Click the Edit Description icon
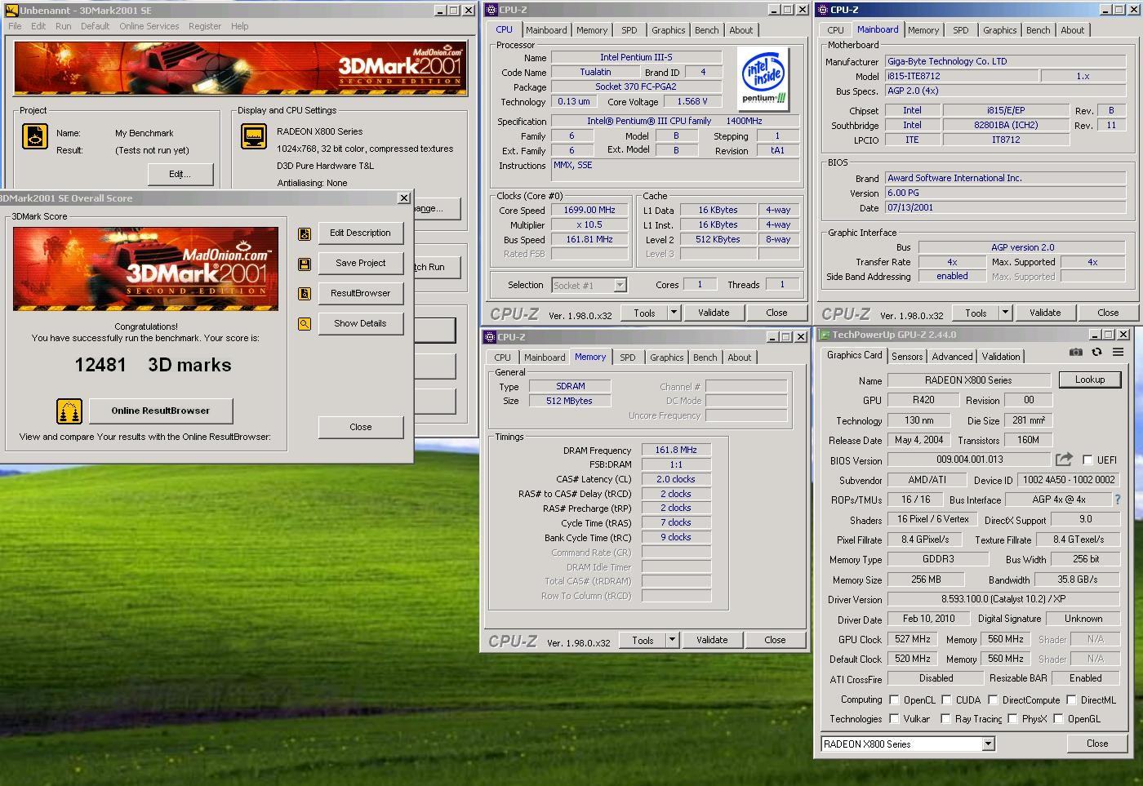This screenshot has width=1143, height=786. (305, 233)
